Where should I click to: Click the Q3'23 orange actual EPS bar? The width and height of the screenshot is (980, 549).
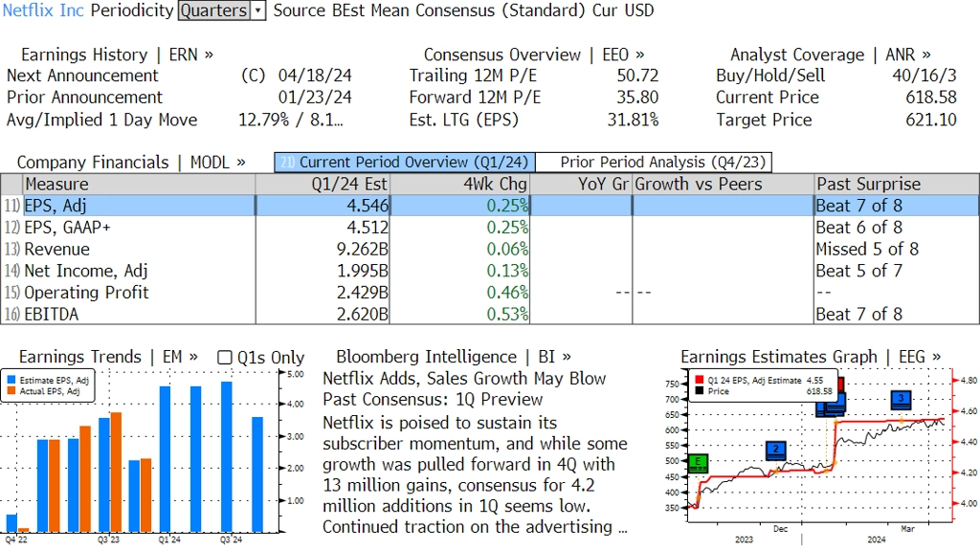(116, 472)
